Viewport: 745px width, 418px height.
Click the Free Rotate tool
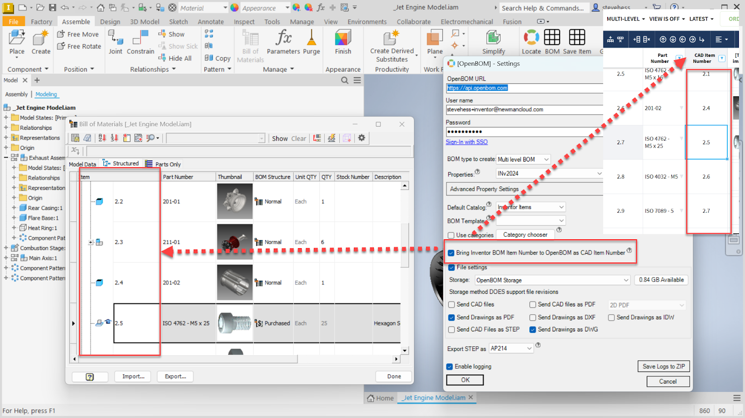tap(79, 46)
